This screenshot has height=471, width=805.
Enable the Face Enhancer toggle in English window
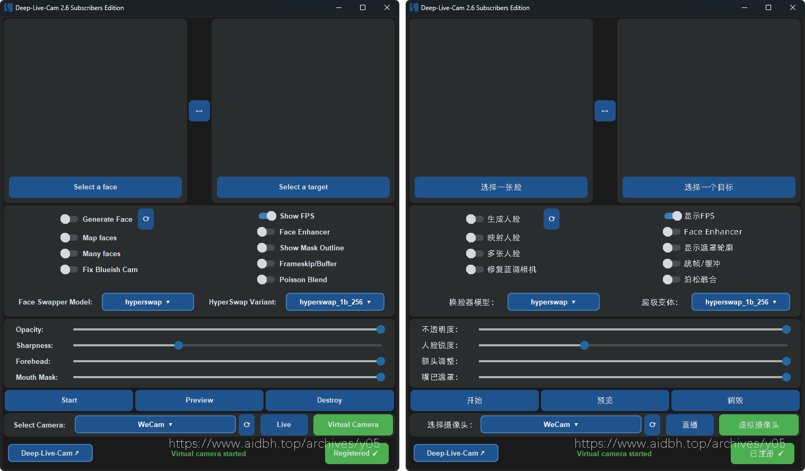266,232
